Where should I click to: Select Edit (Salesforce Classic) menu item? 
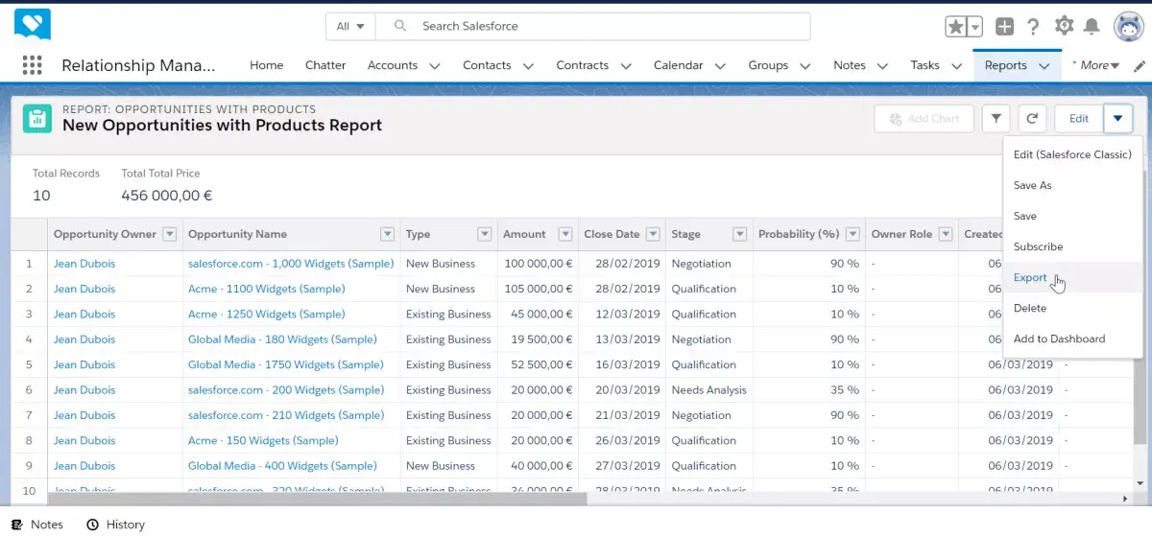point(1072,154)
